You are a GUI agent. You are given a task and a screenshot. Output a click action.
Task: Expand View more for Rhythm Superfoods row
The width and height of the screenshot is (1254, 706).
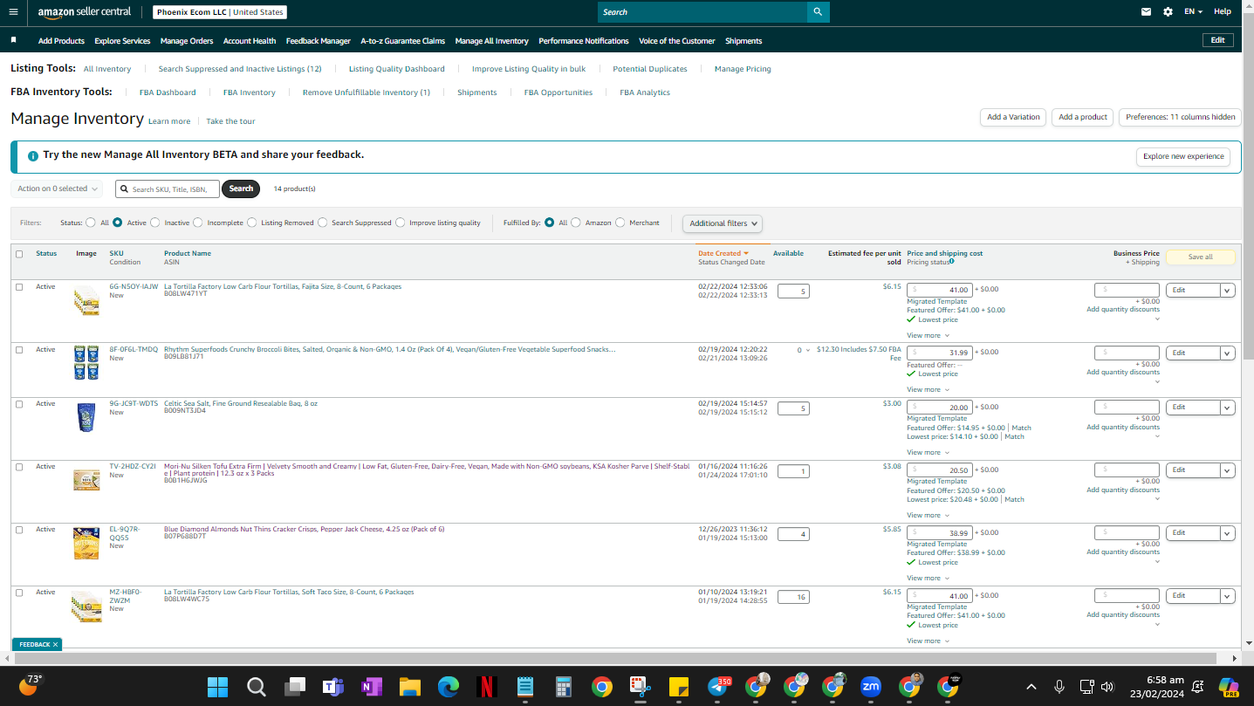(x=928, y=390)
